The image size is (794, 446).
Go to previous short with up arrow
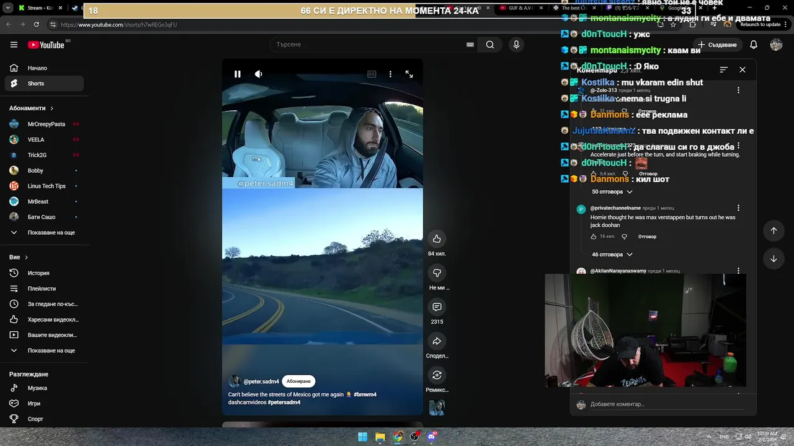(774, 230)
